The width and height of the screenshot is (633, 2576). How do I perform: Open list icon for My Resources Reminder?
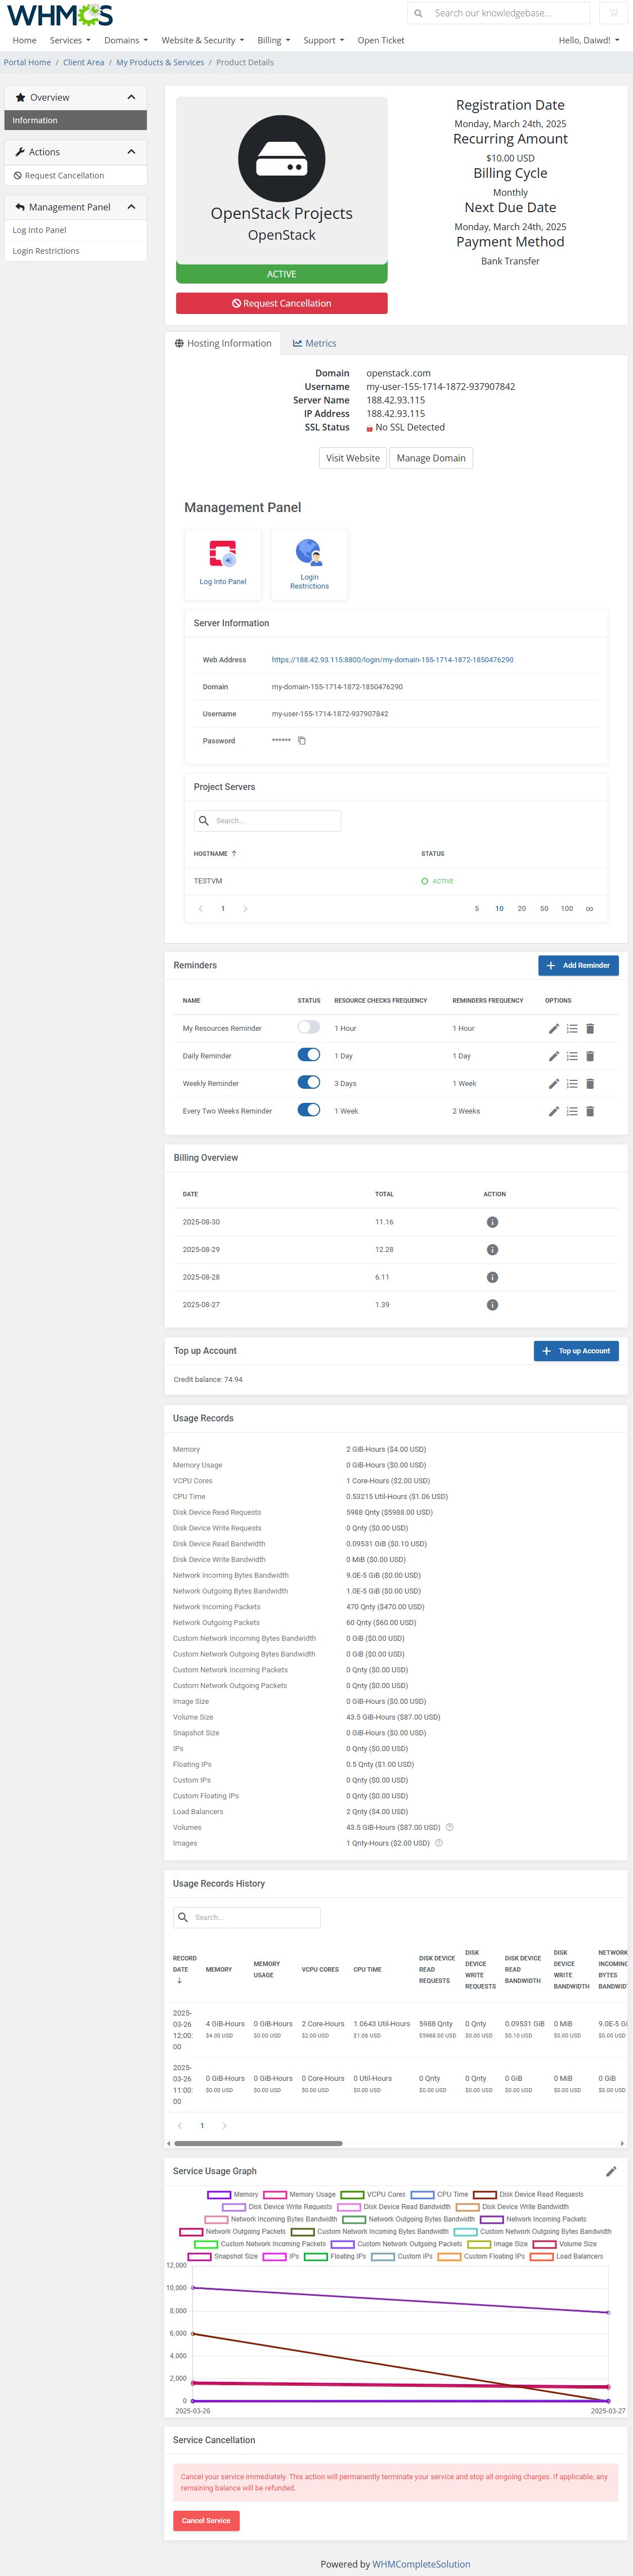572,1028
